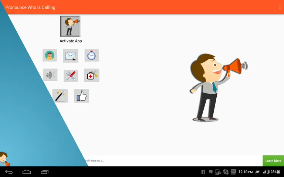Screen dimensions: 284x177
Task: Click the green Learn More button
Action: pos(273,161)
